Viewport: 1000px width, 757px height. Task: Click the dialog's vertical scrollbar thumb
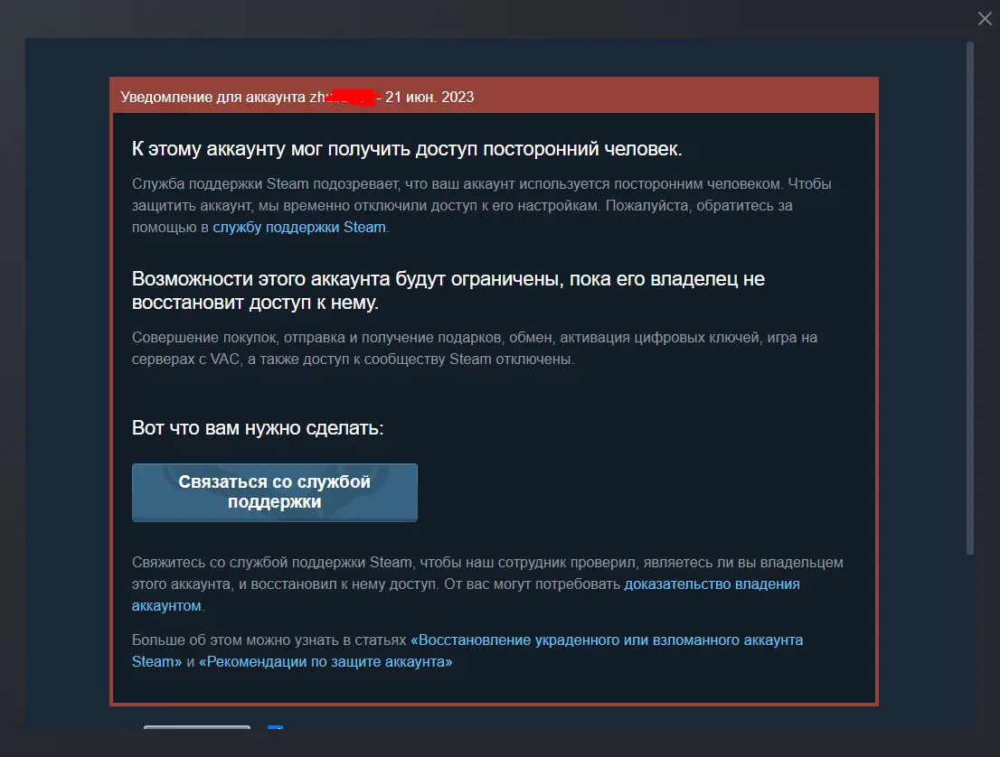click(x=970, y=297)
